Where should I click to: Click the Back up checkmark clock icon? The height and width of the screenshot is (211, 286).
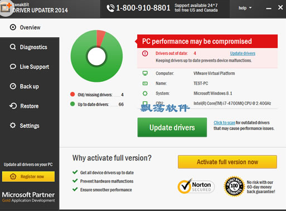pos(13,86)
